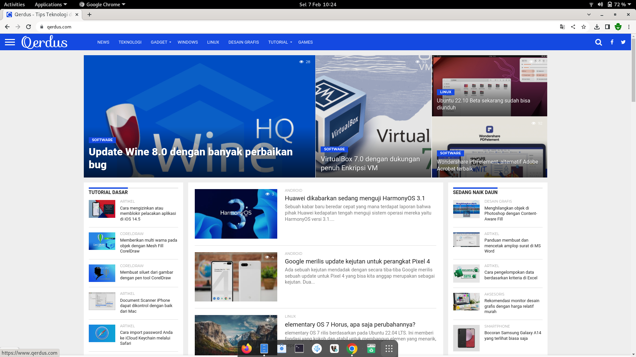Click the green incognito-hat profile icon
This screenshot has width=636, height=357.
point(618,27)
